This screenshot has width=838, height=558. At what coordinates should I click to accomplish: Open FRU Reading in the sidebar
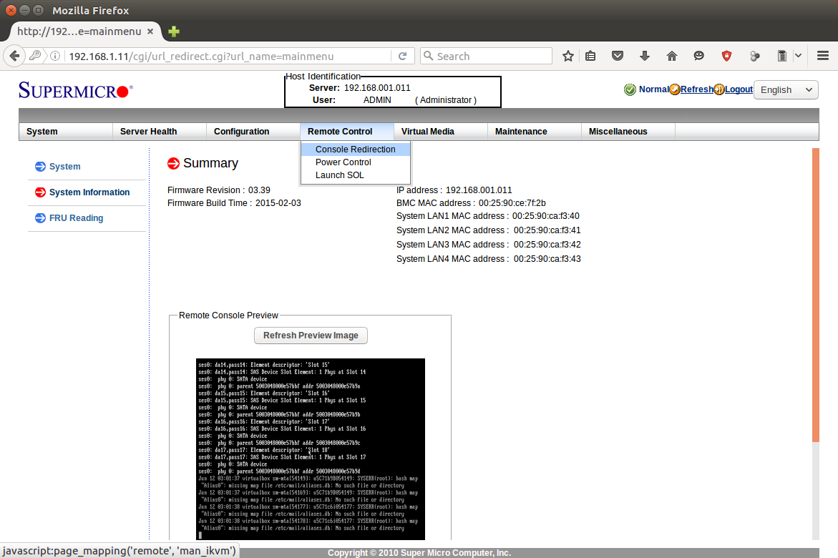(76, 218)
